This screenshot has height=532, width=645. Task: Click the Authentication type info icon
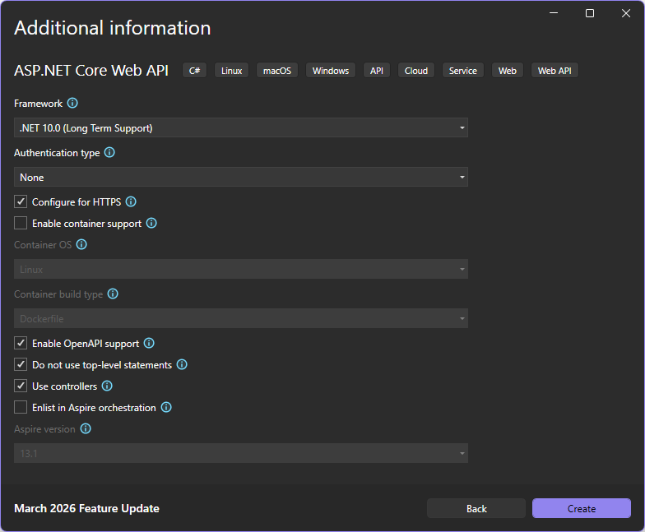click(109, 153)
